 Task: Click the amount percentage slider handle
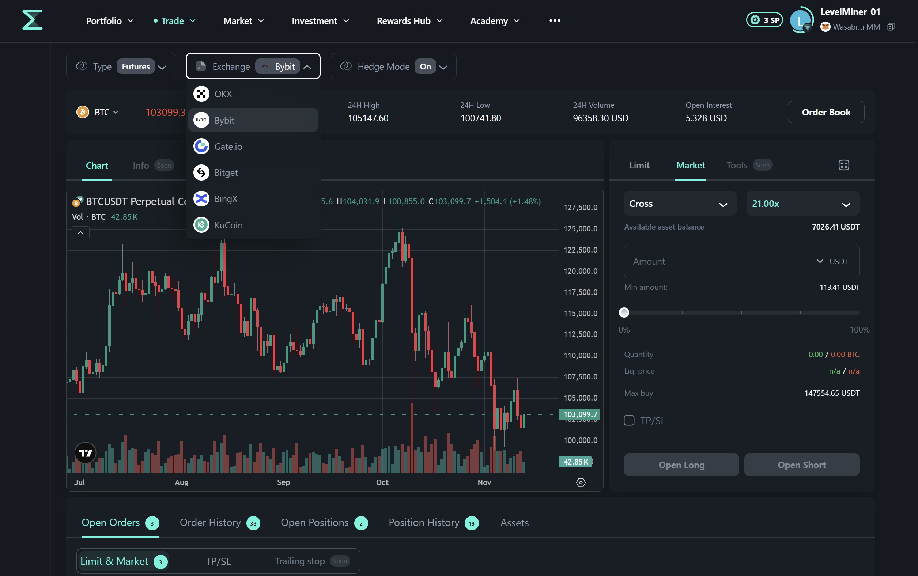tap(624, 313)
